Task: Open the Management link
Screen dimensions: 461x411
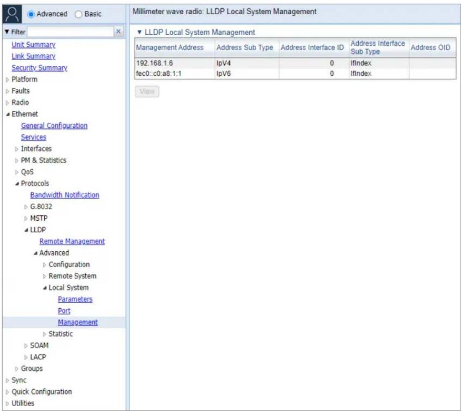Action: coord(78,323)
